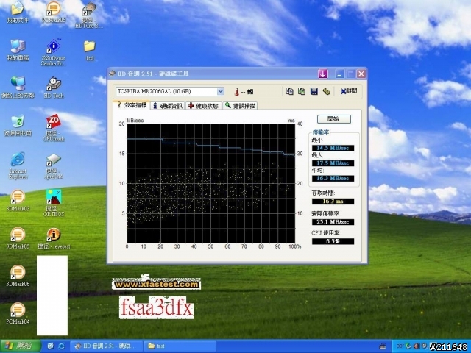471x353 pixels.
Task: Save screenshot with floppy disk icon
Action: point(314,91)
